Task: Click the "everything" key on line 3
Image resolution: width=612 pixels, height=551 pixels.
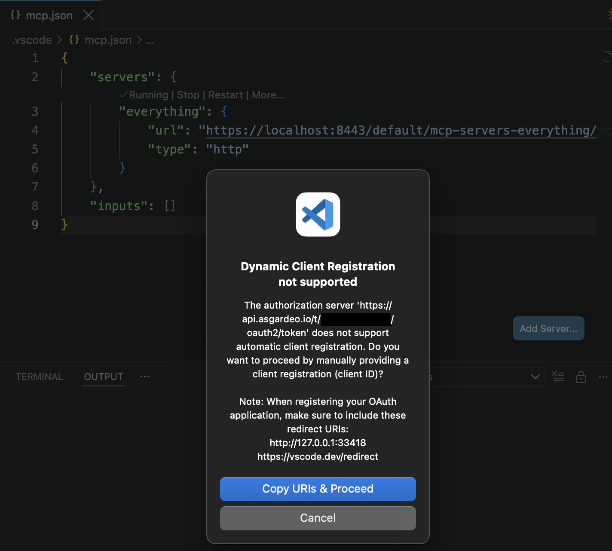Action: point(162,111)
